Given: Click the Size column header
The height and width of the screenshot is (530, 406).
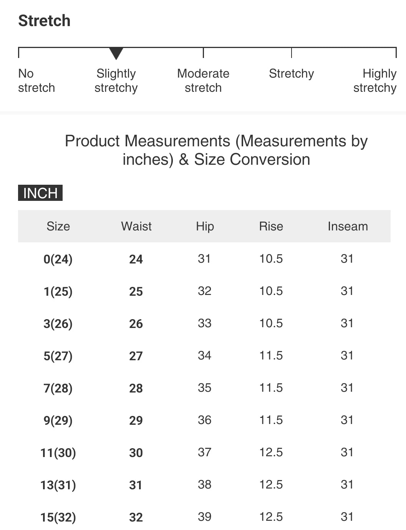Looking at the screenshot, I should coord(58,226).
